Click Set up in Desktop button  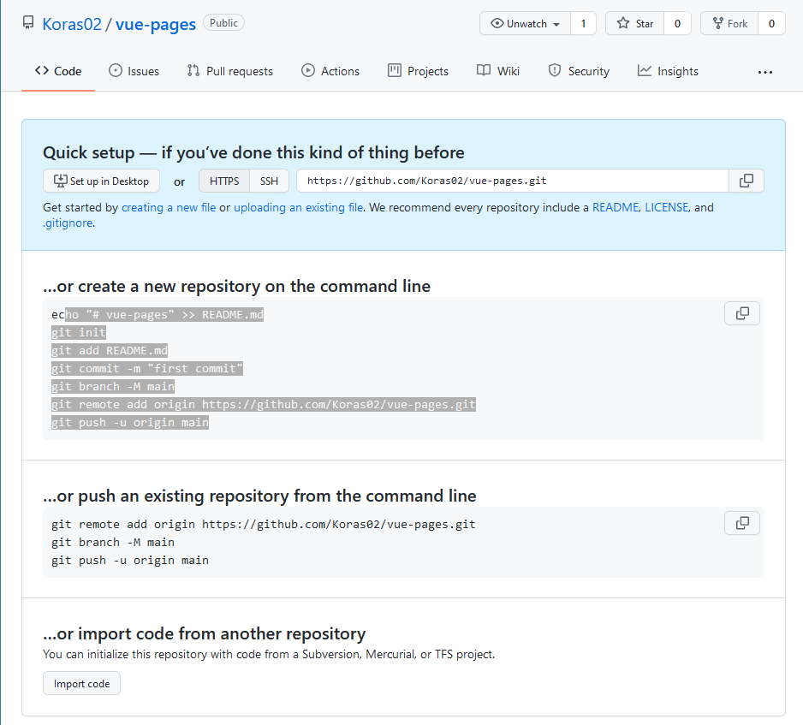coord(101,181)
